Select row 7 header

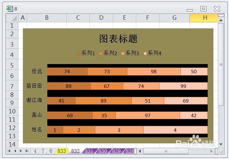12,85
